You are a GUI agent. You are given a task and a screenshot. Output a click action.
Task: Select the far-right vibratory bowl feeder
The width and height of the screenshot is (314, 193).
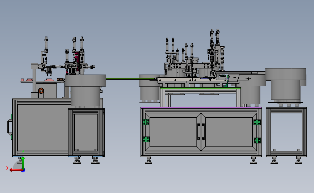pyautogui.click(x=285, y=84)
